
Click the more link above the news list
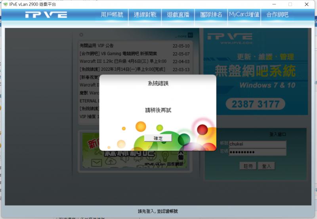184,36
